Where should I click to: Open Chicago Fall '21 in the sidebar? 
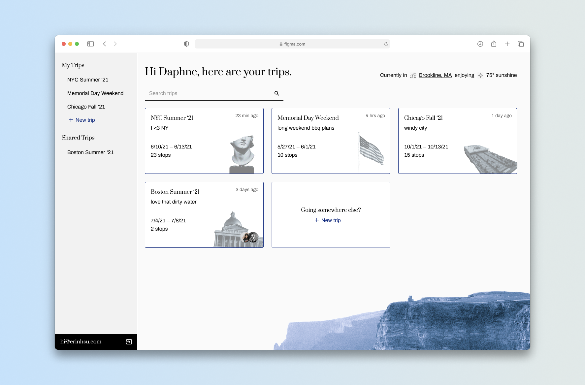(x=86, y=107)
